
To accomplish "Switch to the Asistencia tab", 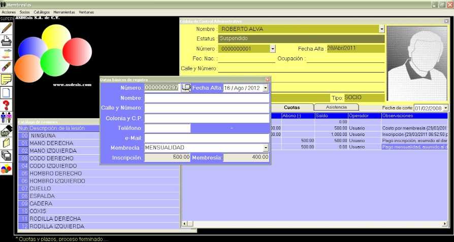I will (x=336, y=108).
